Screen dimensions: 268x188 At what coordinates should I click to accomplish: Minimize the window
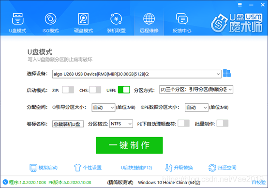[x=251, y=5]
